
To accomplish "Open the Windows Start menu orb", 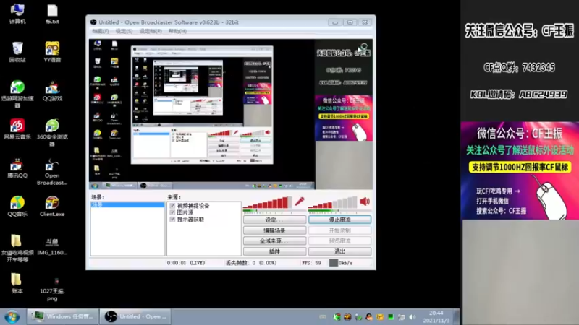I will click(x=12, y=316).
